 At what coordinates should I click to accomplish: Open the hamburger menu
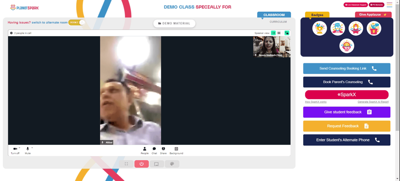coord(390,5)
